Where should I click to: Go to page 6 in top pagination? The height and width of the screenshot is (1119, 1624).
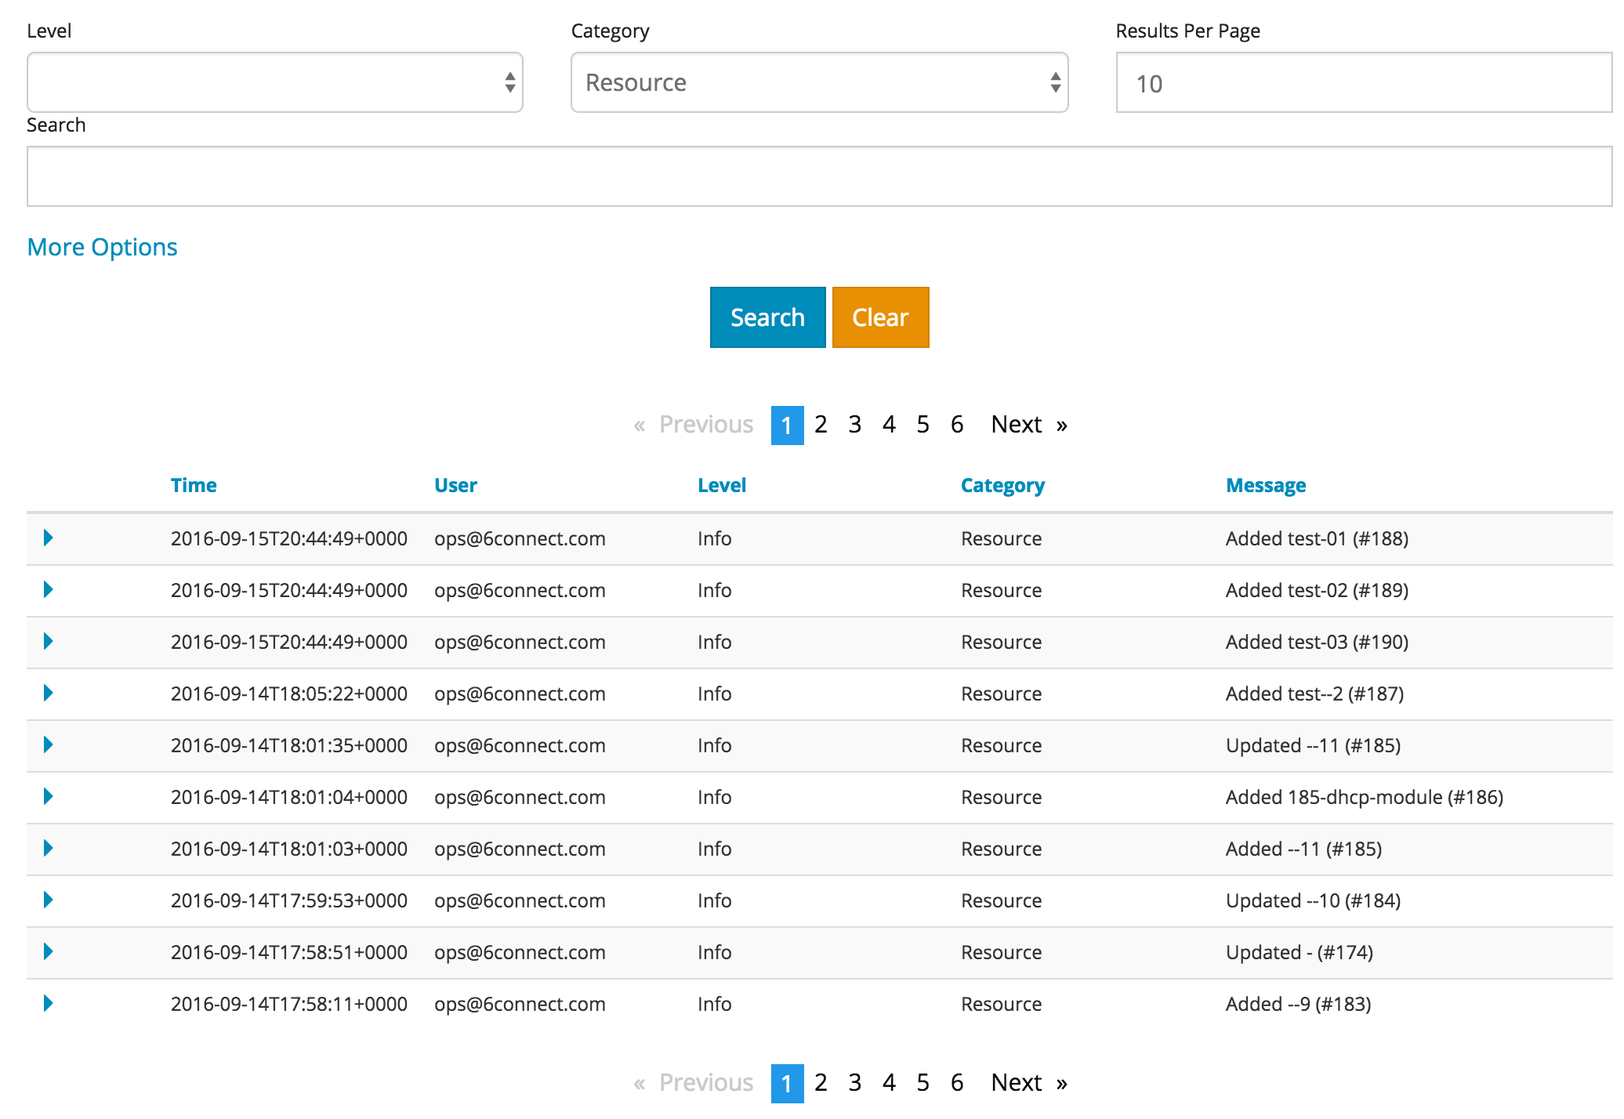[x=957, y=425]
